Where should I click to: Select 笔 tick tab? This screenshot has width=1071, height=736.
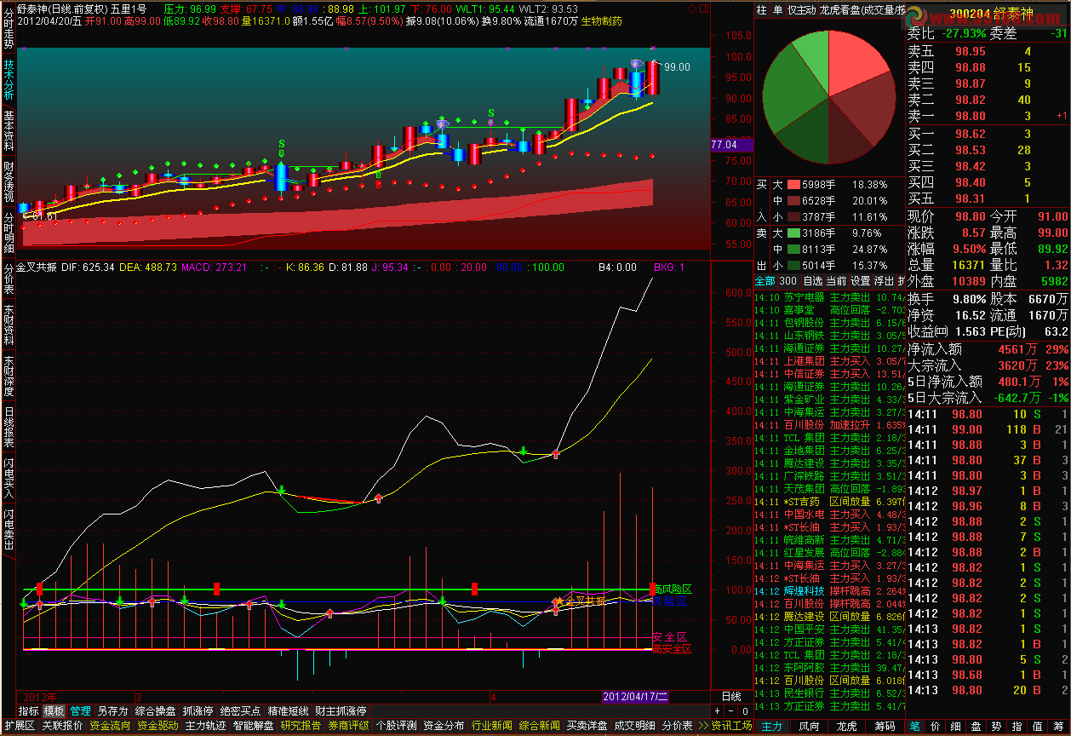click(915, 726)
